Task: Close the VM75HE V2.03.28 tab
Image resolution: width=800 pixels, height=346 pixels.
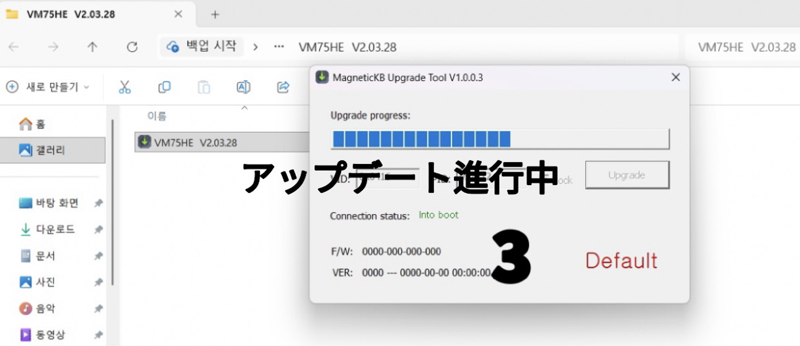Action: 178,14
